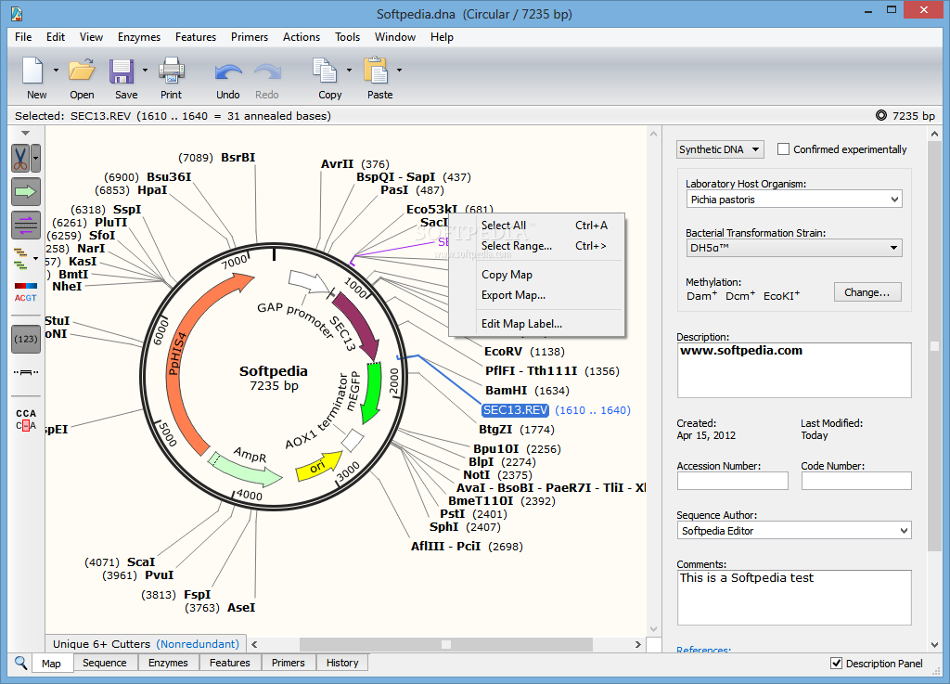Screen dimensions: 950x684
Task: Click into the Accession Number field
Action: pos(733,481)
